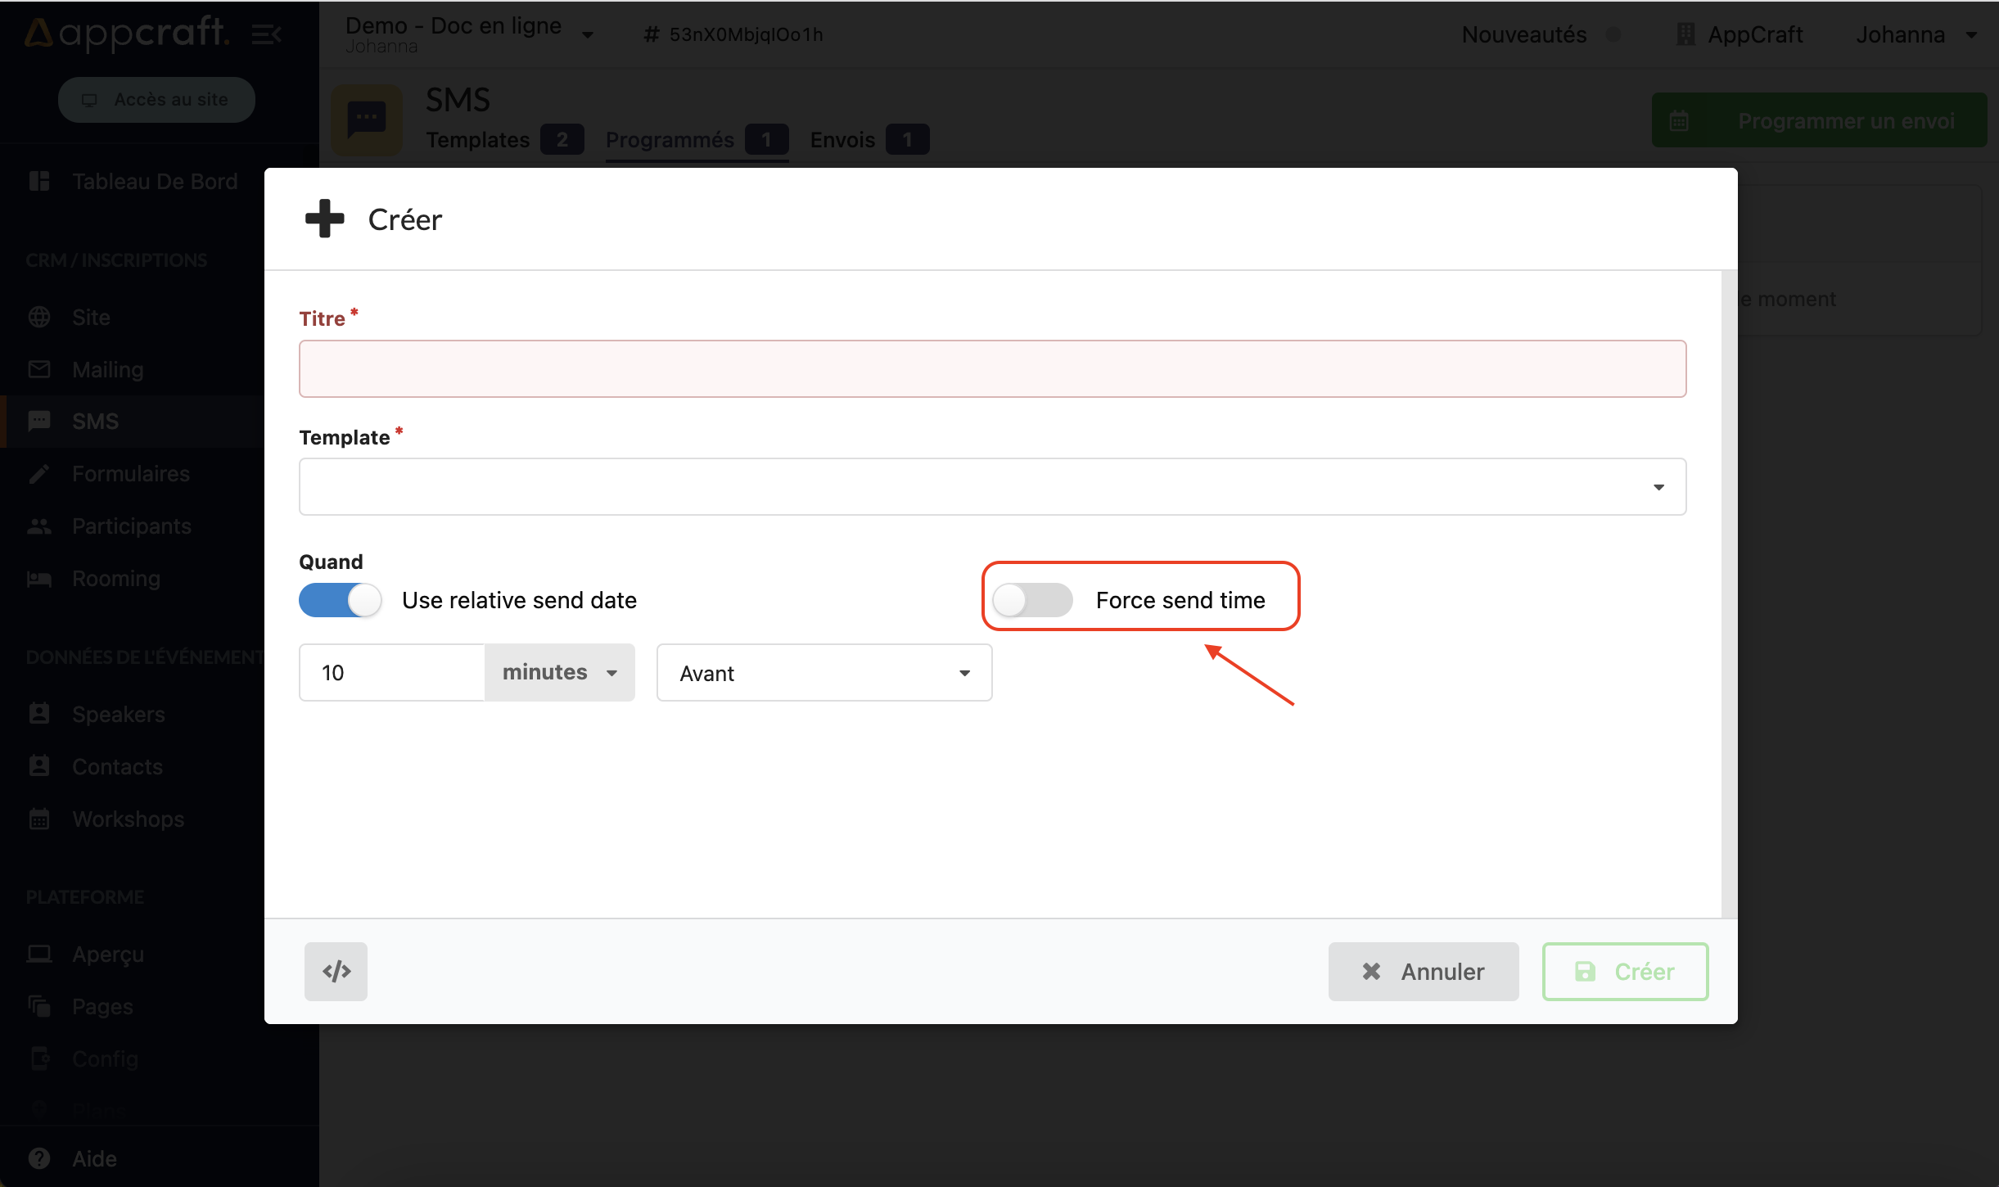Click the Participants people icon

tap(39, 526)
